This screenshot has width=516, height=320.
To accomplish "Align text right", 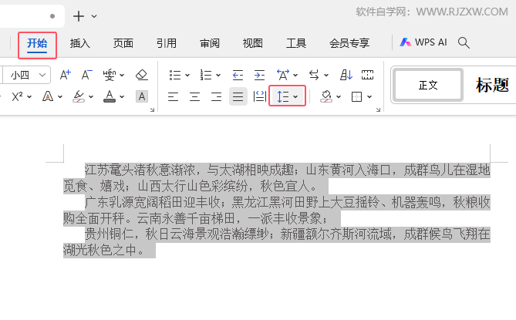I will click(216, 96).
